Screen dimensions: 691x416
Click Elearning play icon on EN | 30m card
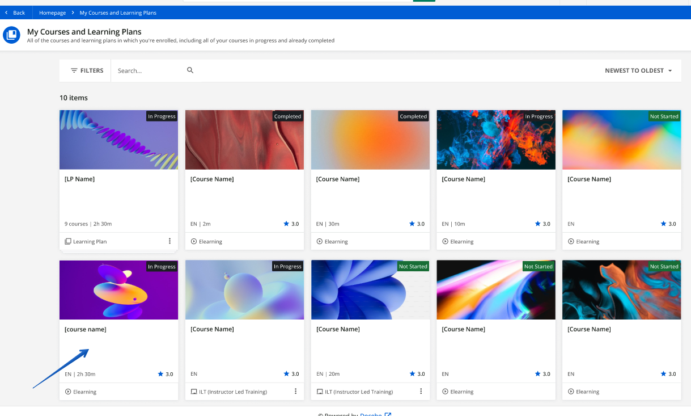[320, 241]
